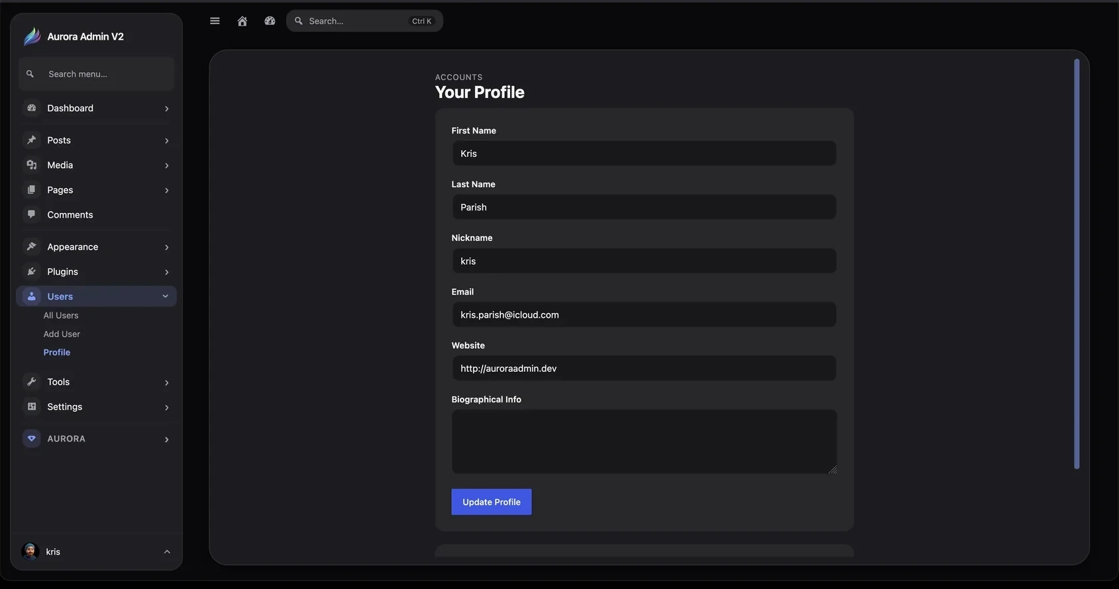Click the Users person icon
The width and height of the screenshot is (1119, 589).
(31, 296)
